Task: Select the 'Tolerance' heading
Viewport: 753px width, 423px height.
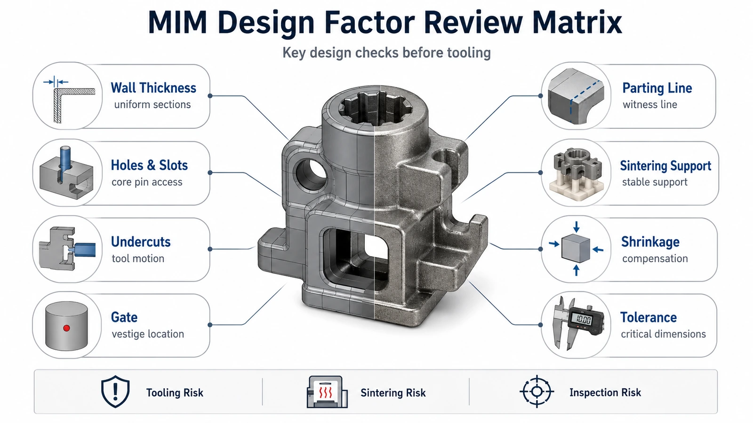Action: [649, 317]
